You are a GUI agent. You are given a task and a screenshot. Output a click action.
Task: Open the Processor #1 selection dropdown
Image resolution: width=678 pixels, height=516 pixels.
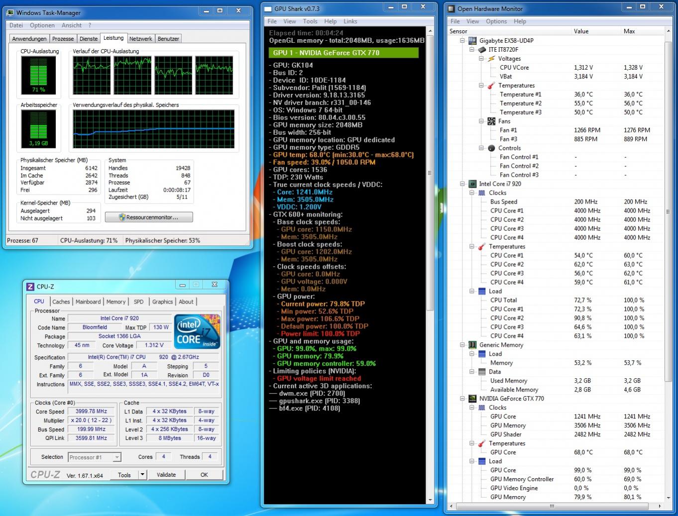[117, 457]
